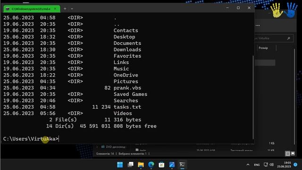
Task: Open clock and calendar 19:05
Action: click(x=284, y=165)
